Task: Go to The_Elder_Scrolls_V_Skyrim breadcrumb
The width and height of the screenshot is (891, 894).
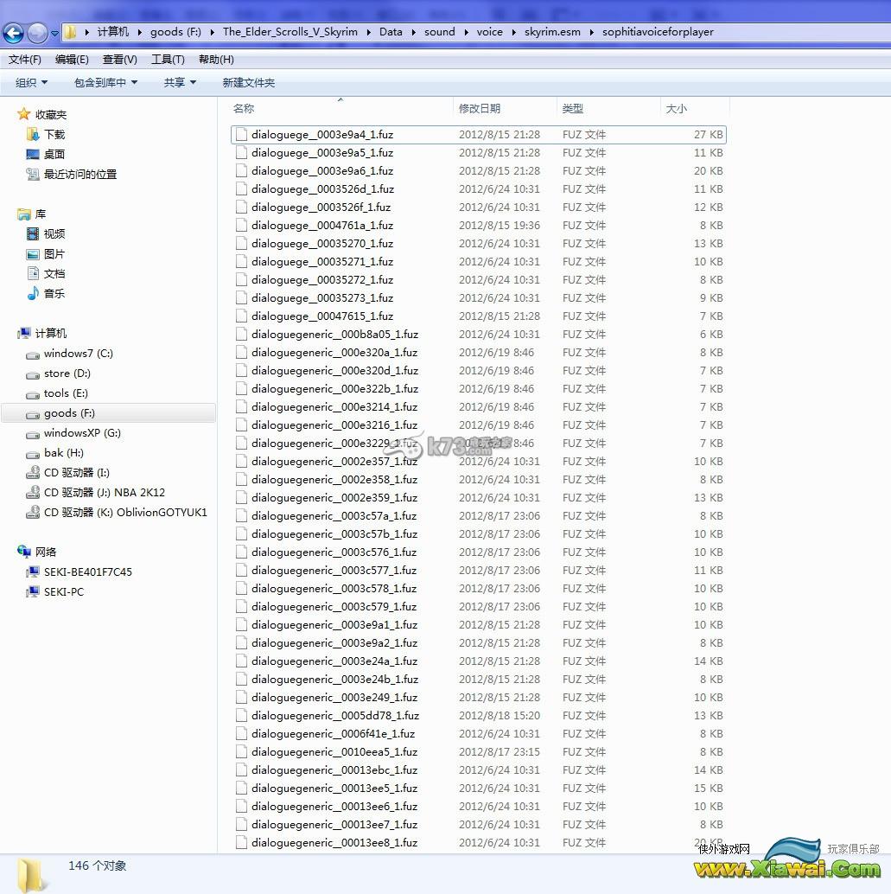Action: (x=290, y=32)
